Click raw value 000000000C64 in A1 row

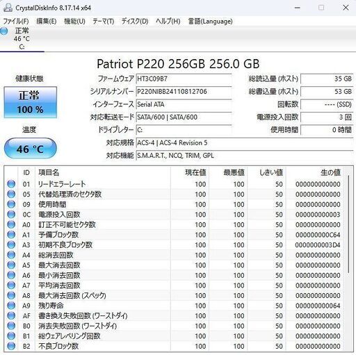pos(318,235)
